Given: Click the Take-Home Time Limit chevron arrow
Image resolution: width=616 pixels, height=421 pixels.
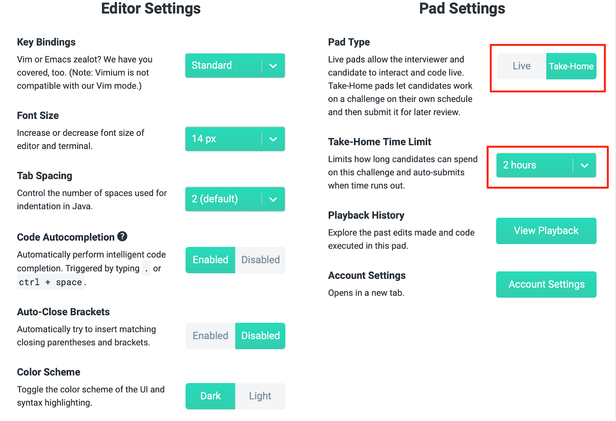Looking at the screenshot, I should (x=584, y=165).
